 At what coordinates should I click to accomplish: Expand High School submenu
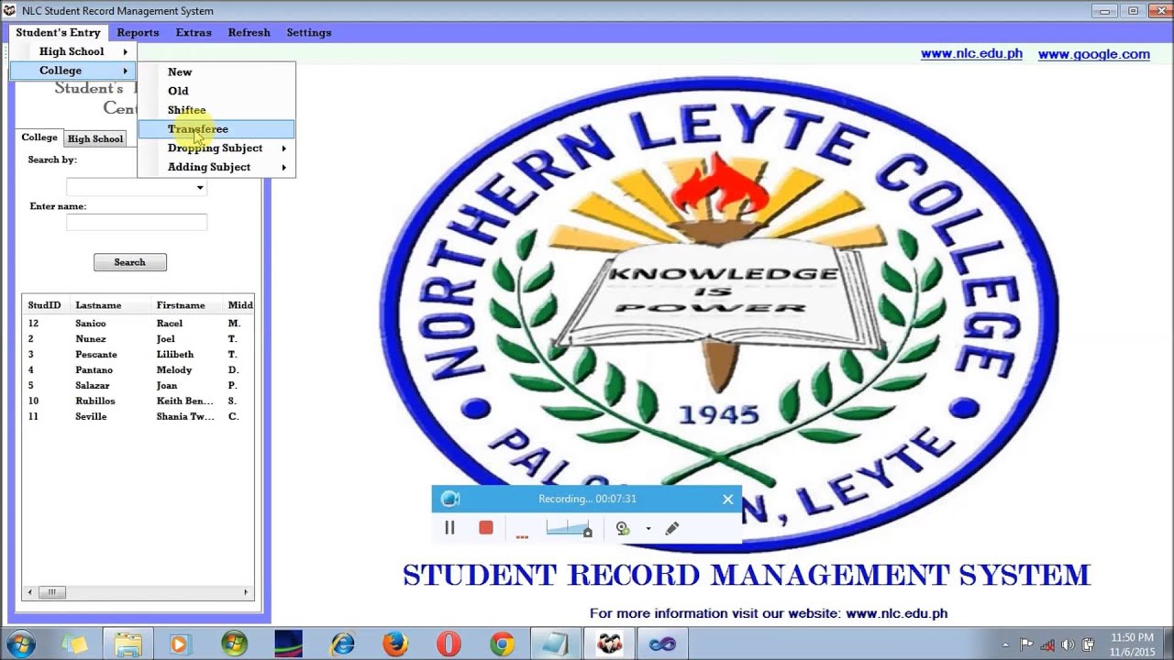coord(73,51)
